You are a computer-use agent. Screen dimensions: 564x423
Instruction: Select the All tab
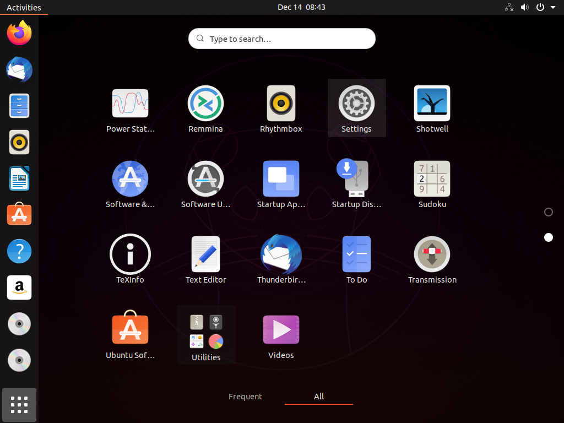(x=319, y=397)
